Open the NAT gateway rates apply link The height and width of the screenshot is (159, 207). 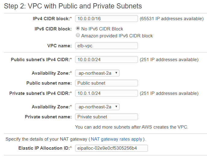point(117,139)
